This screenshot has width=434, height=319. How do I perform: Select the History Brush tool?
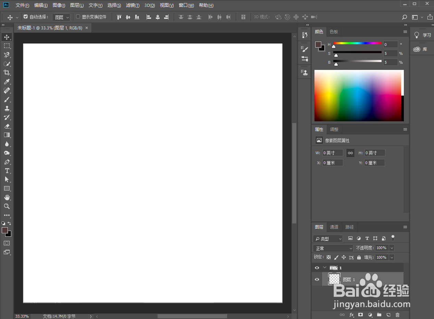(x=7, y=117)
